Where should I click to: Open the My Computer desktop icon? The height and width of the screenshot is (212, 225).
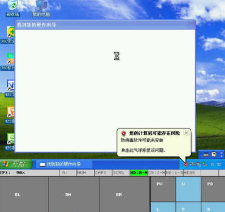[41, 8]
